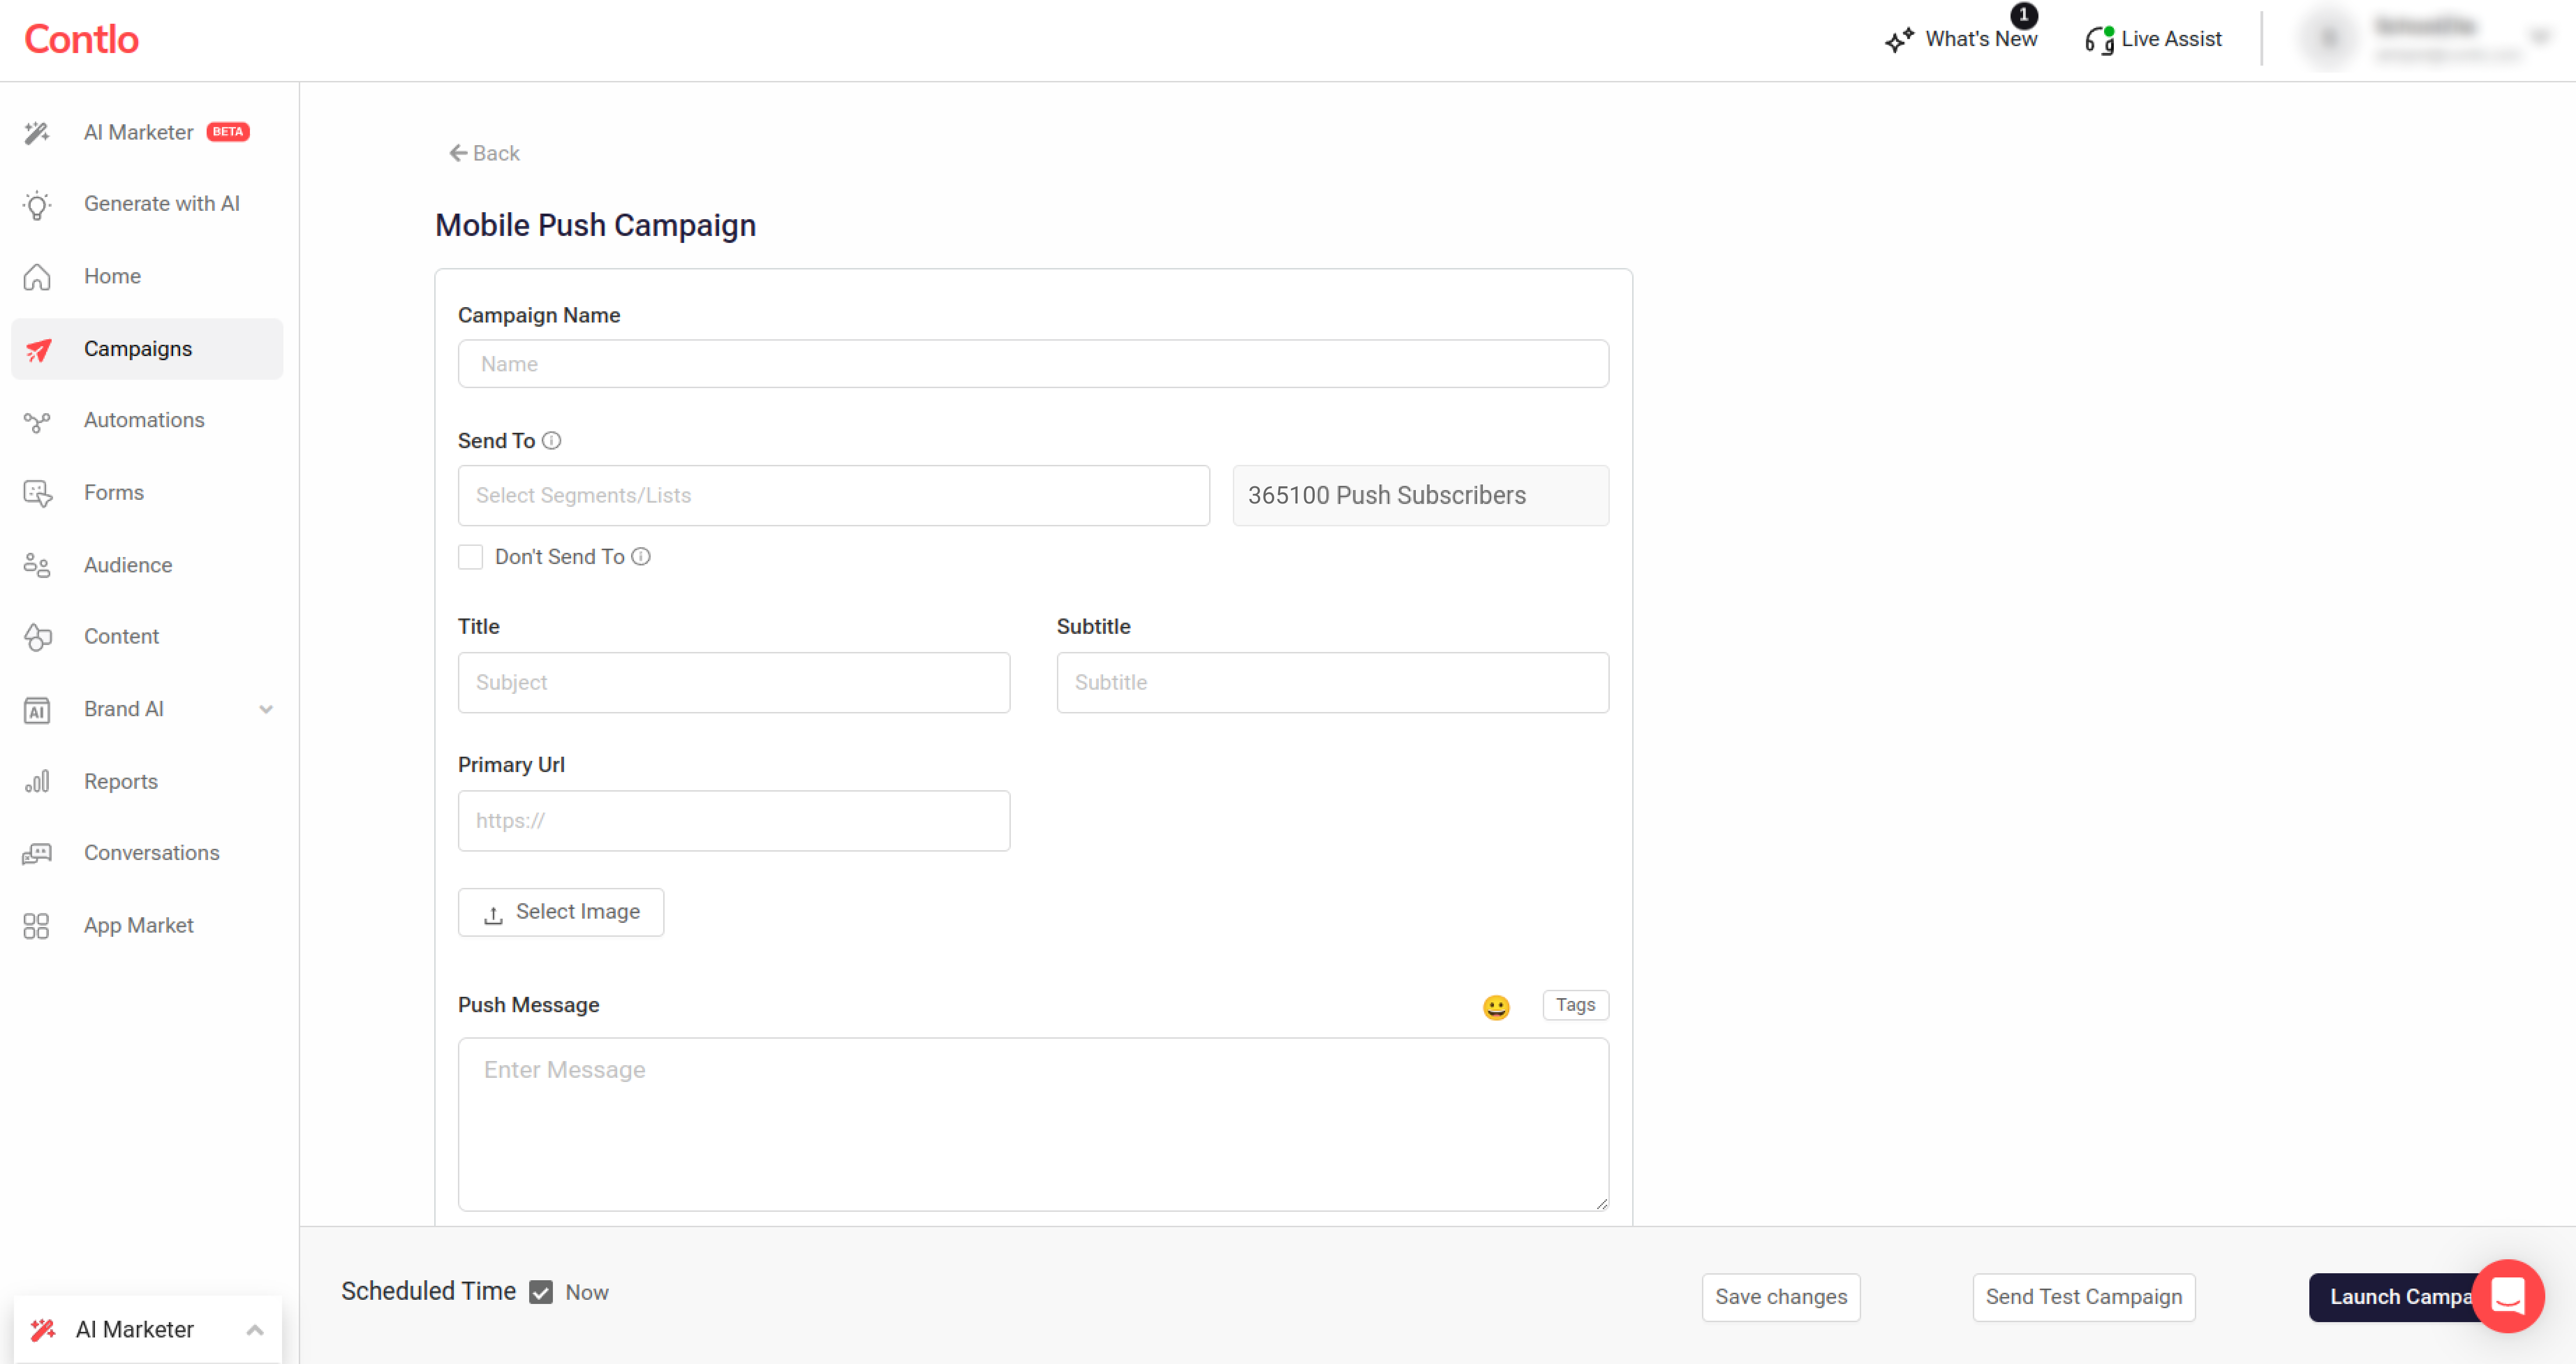Image resolution: width=2576 pixels, height=1364 pixels.
Task: Open the Audience menu item
Action: 128,565
